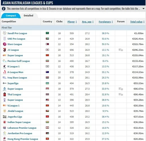
Task: Click the 24.9 average age cell
Action: click(x=87, y=72)
